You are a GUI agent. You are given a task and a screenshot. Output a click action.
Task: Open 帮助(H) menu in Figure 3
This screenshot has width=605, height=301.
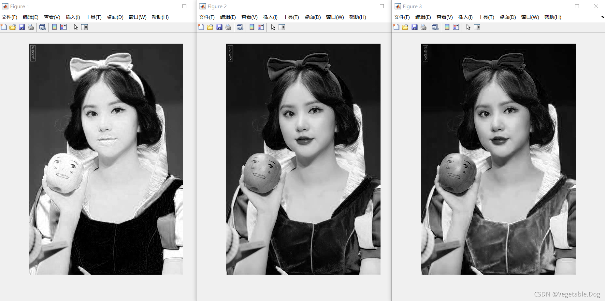pos(553,17)
